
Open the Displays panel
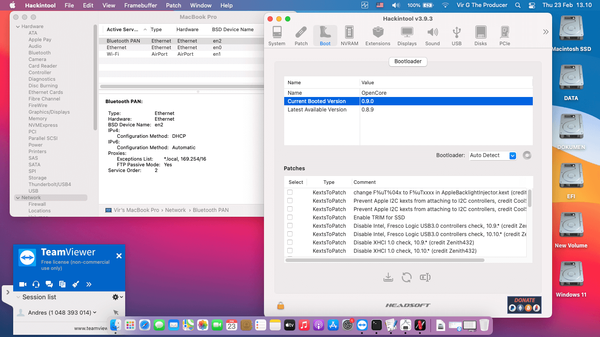coord(407,35)
